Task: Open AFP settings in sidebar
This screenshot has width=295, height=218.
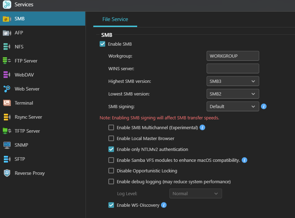Action: 42,33
